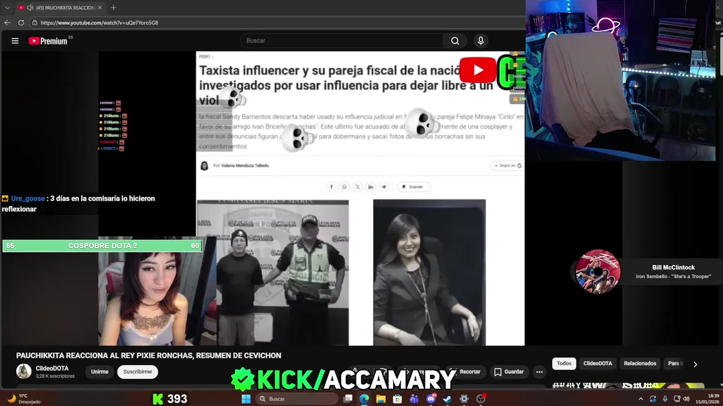Click the woman portrait photo in article
This screenshot has width=723, height=406.
(429, 272)
